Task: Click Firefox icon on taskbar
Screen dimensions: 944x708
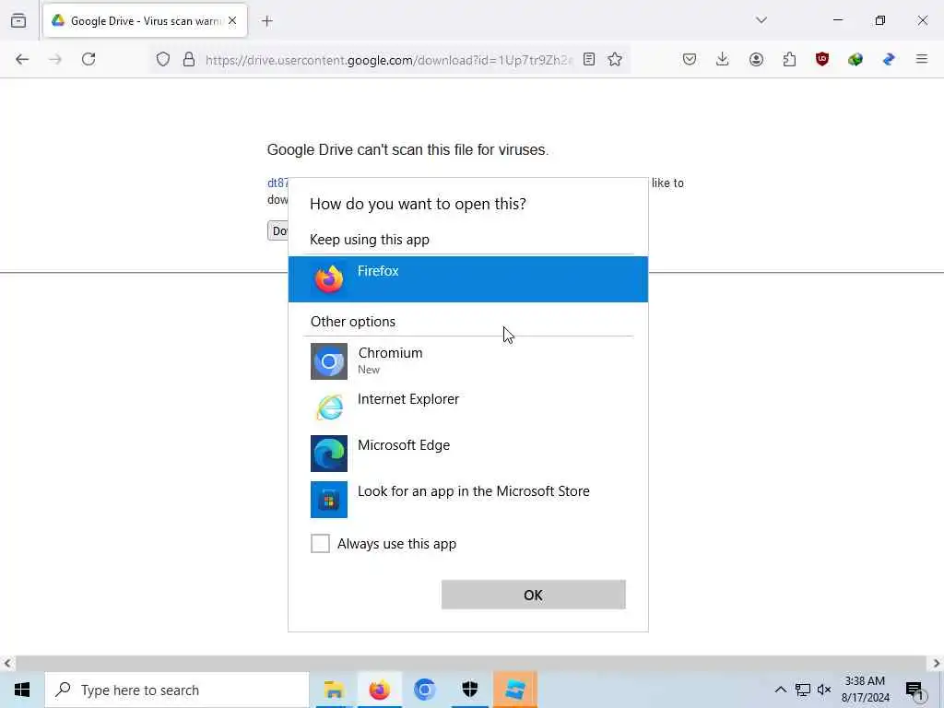Action: pos(379,690)
